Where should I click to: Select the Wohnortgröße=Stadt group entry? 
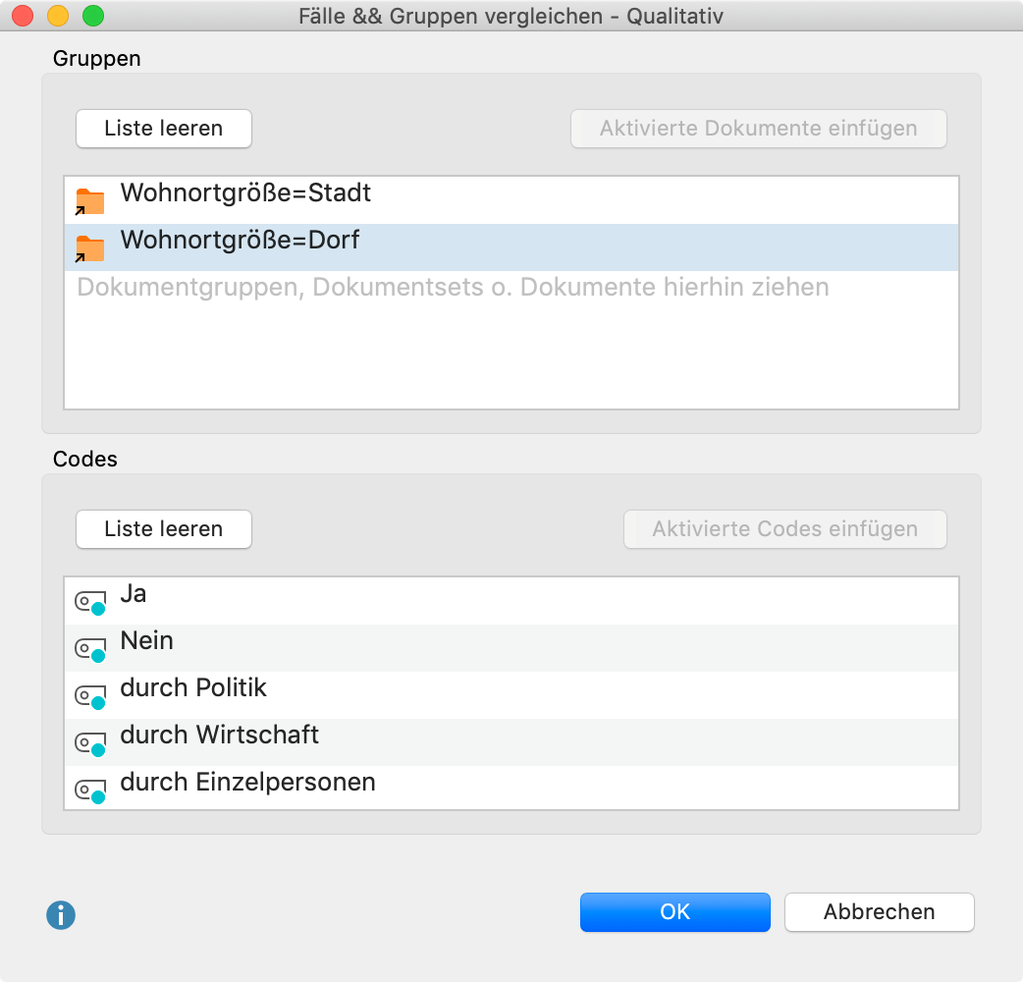coord(245,193)
